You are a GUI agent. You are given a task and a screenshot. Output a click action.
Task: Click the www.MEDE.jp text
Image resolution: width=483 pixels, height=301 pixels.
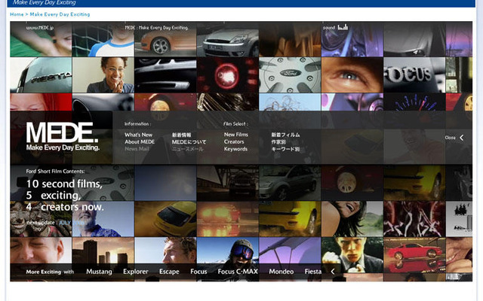tap(40, 27)
